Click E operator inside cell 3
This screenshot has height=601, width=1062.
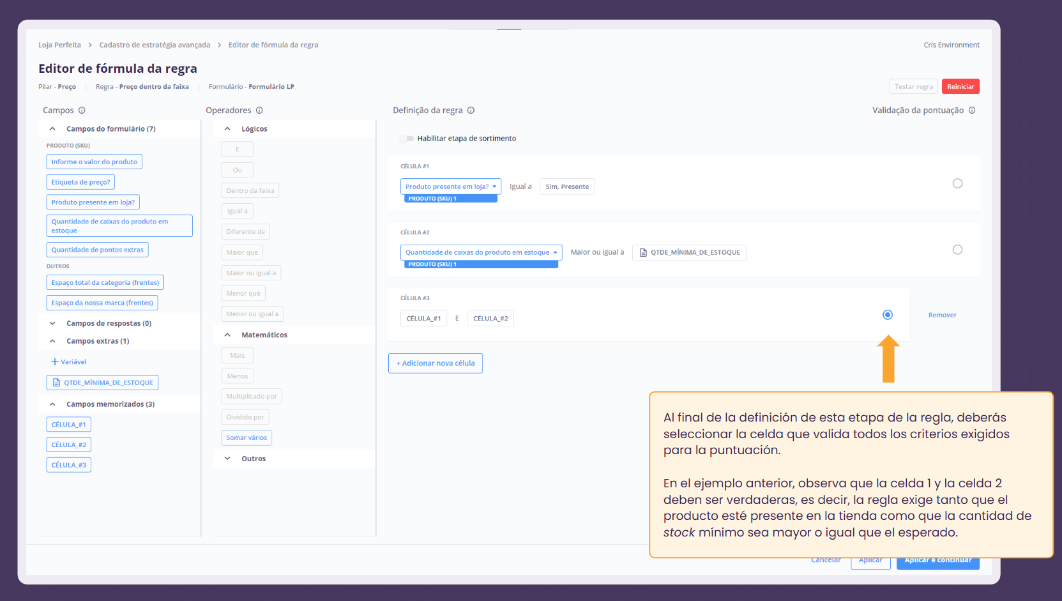[x=457, y=318]
